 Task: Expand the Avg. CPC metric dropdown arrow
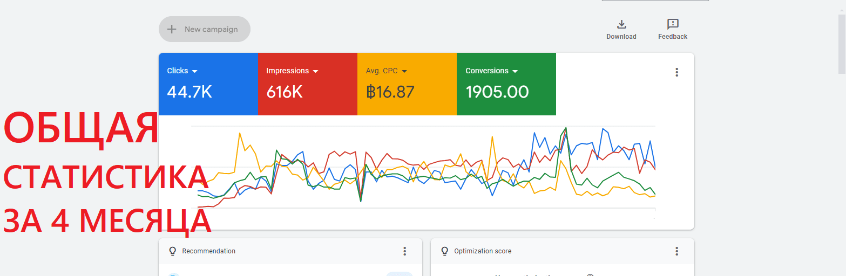[404, 71]
